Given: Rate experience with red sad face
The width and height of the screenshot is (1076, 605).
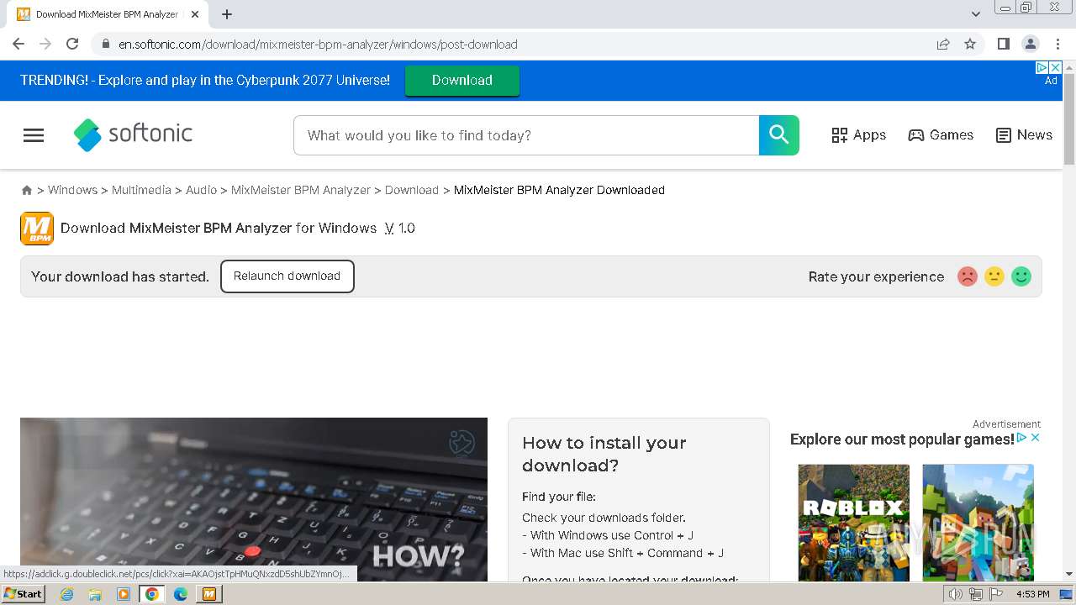Looking at the screenshot, I should [x=968, y=276].
